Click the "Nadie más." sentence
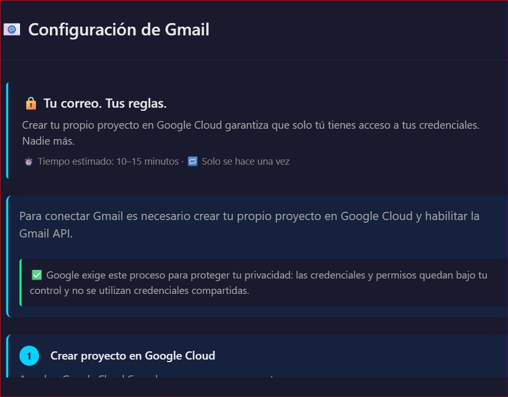The height and width of the screenshot is (397, 508). 48,141
